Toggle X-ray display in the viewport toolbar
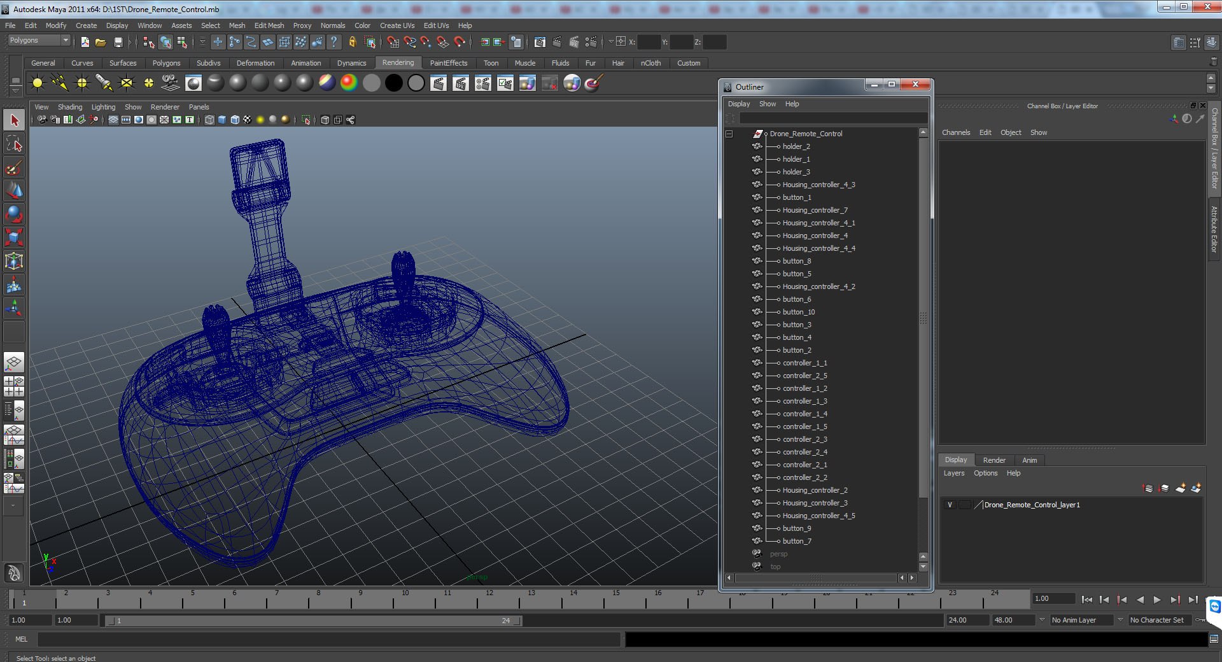This screenshot has width=1222, height=662. tap(325, 120)
